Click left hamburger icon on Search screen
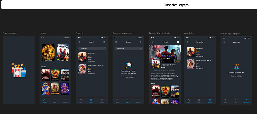 (x=79, y=42)
